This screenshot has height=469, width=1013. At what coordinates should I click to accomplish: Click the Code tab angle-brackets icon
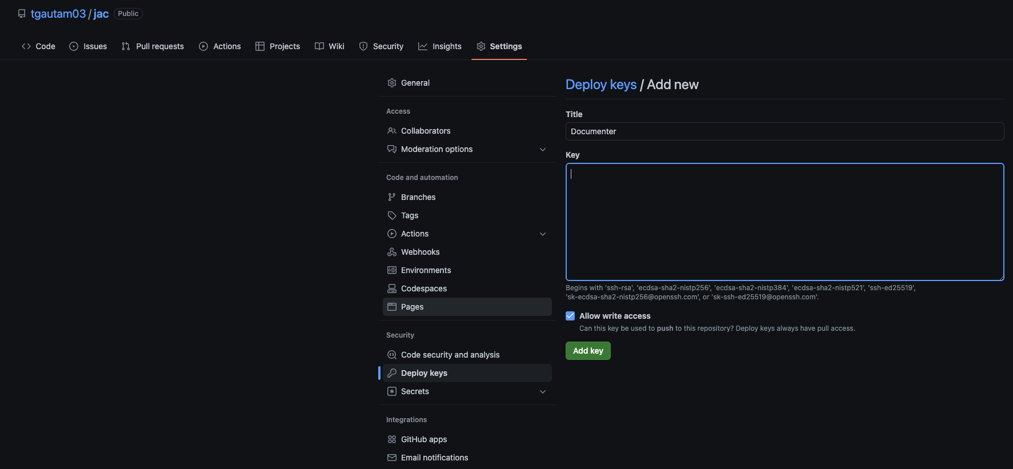pyautogui.click(x=26, y=46)
